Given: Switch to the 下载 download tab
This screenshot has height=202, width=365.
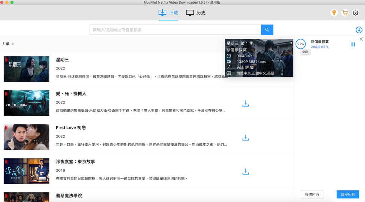Looking at the screenshot, I should (x=168, y=13).
